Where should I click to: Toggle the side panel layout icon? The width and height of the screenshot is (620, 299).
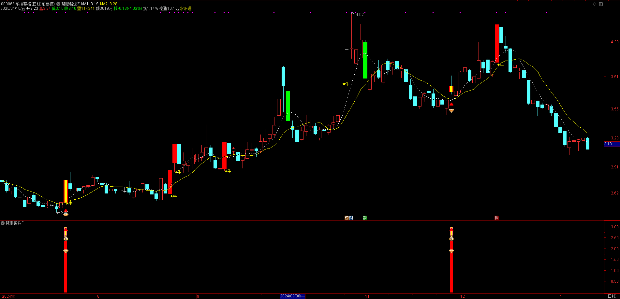(x=601, y=4)
